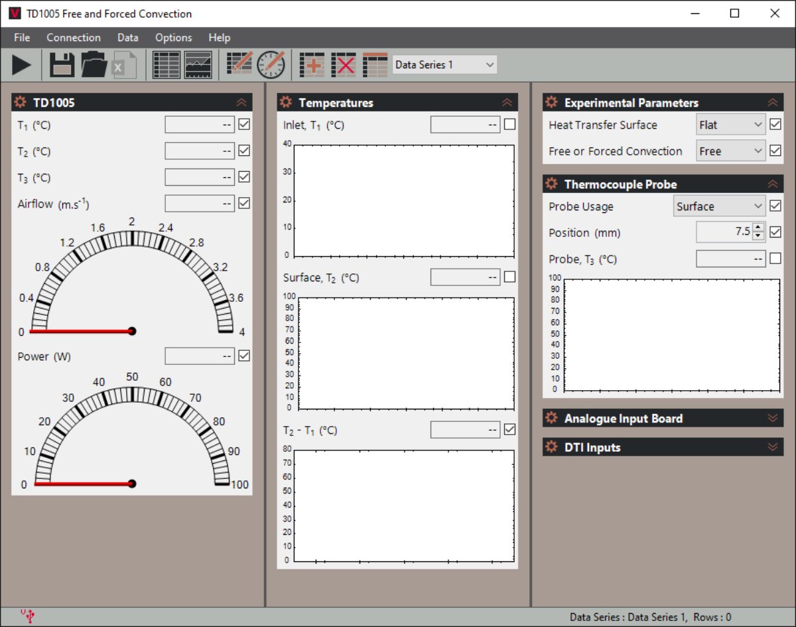Image resolution: width=796 pixels, height=627 pixels.
Task: Save data using the floppy disk icon
Action: (x=62, y=65)
